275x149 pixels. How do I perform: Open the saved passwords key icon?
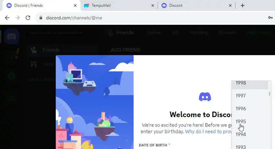click(270, 18)
